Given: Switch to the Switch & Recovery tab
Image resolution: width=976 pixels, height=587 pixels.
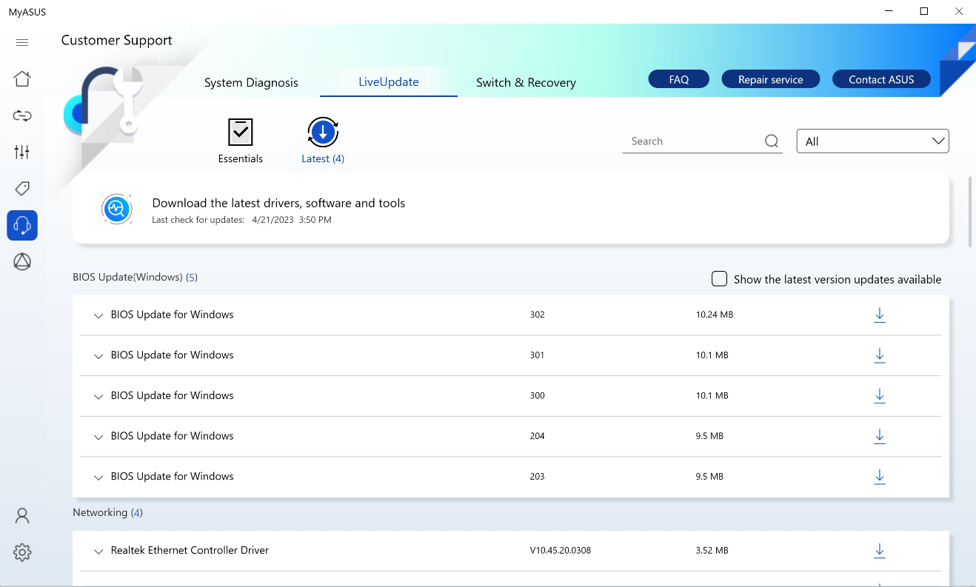Looking at the screenshot, I should (526, 82).
